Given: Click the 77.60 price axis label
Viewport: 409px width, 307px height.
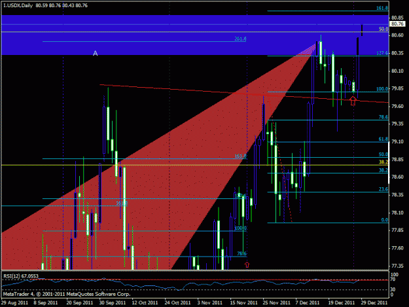Looking at the screenshot, I should point(397,248).
